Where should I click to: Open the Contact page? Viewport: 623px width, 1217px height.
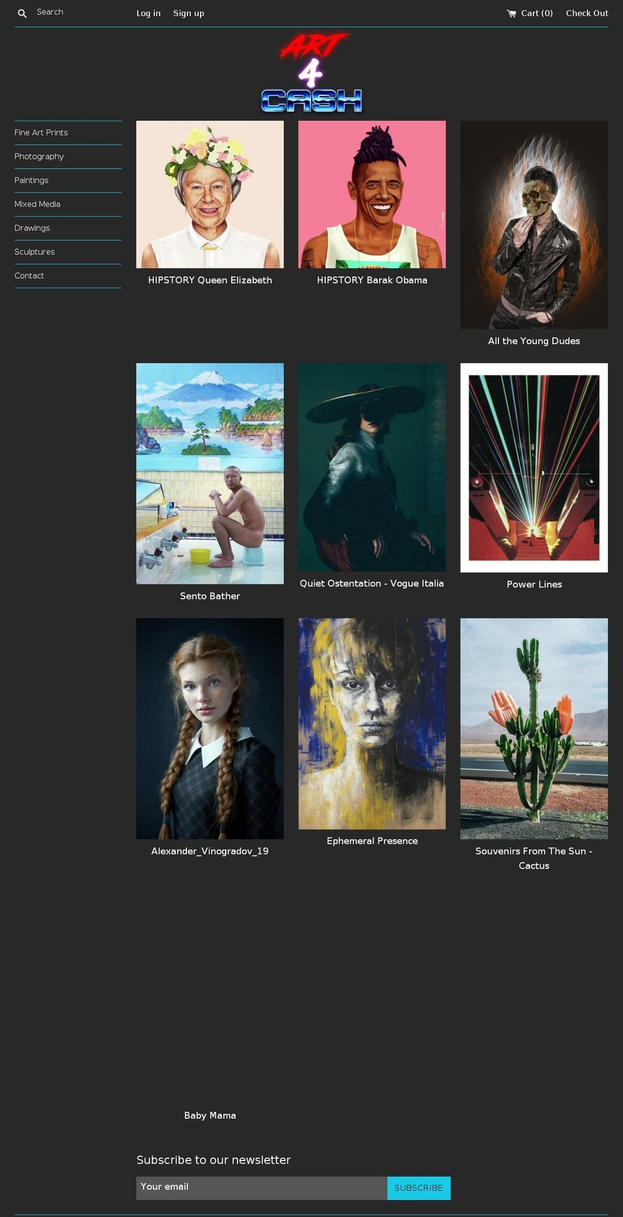(x=29, y=276)
